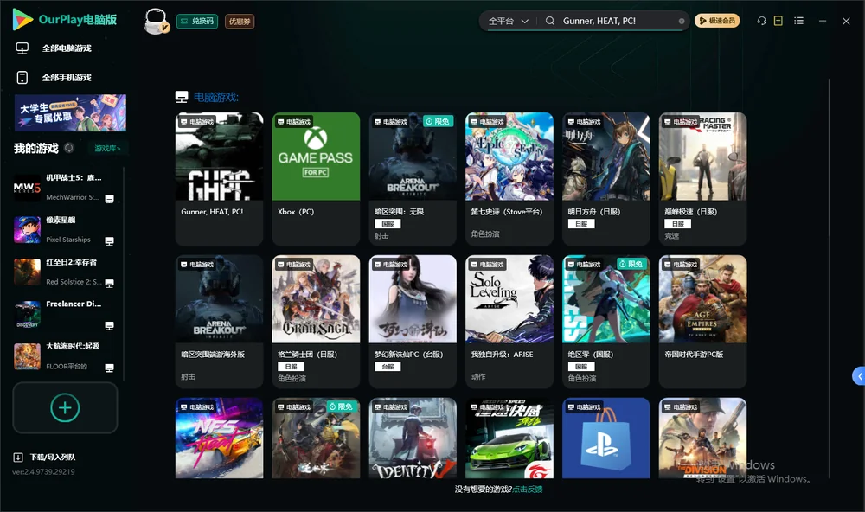This screenshot has height=512, width=865.
Task: Click the search magnifier icon
Action: (x=550, y=21)
